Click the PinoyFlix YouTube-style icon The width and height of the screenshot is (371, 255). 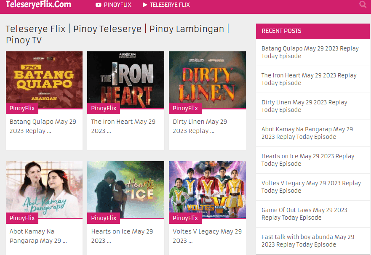point(99,5)
